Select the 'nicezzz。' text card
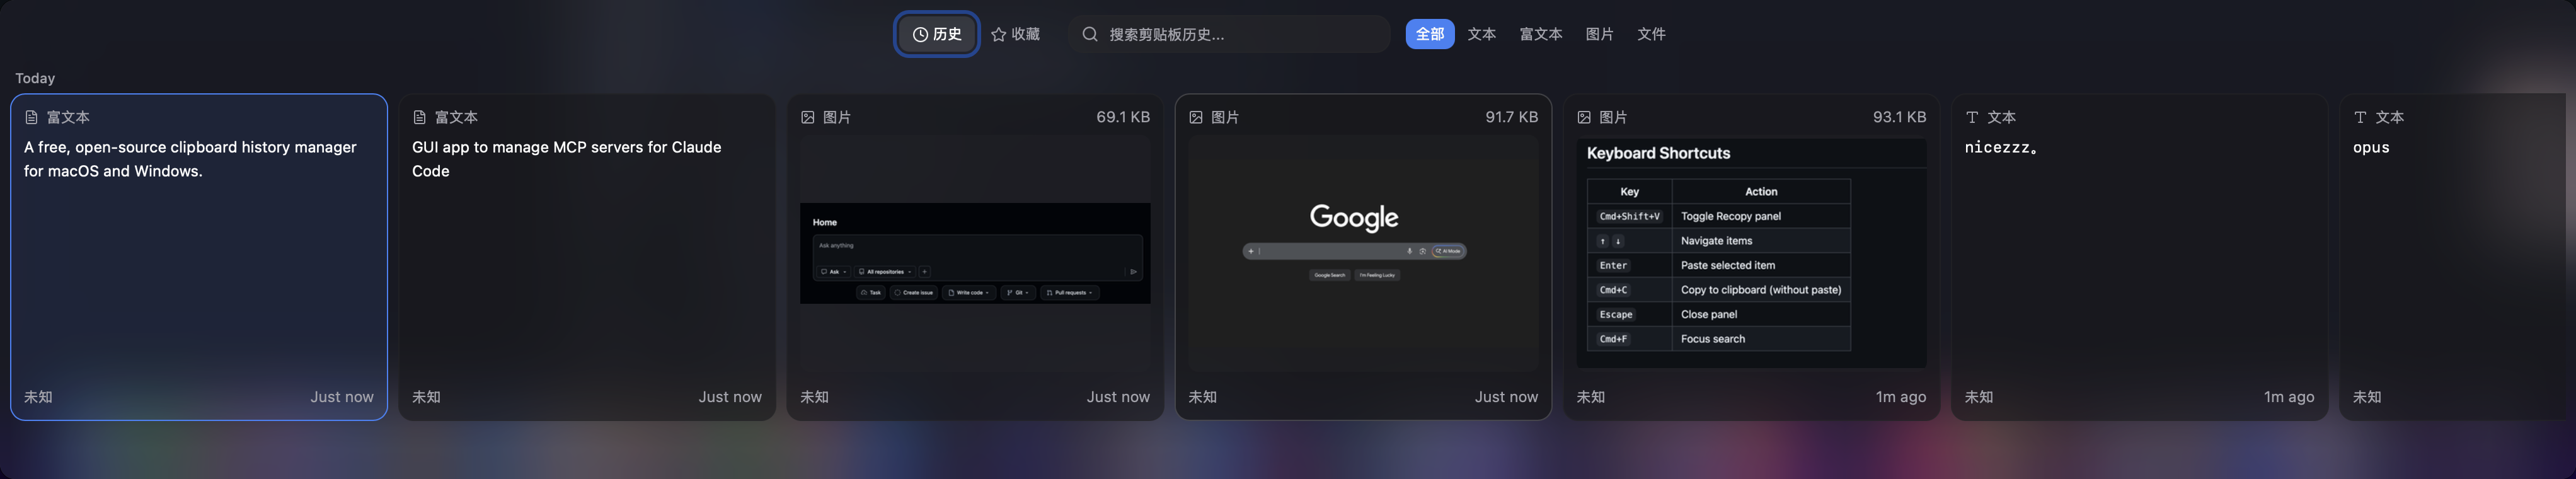The height and width of the screenshot is (479, 2576). coord(2139,257)
